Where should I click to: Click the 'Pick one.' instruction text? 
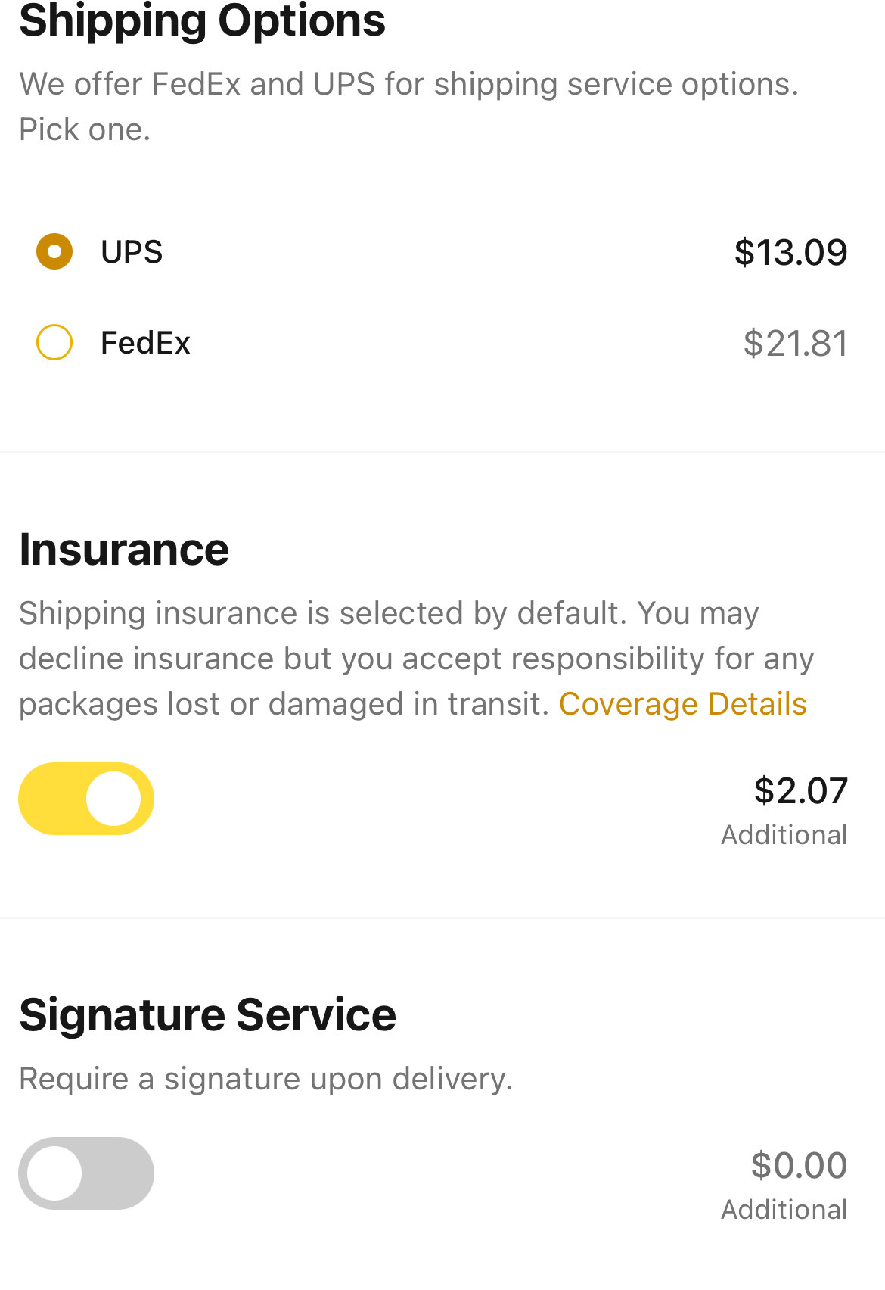point(85,129)
